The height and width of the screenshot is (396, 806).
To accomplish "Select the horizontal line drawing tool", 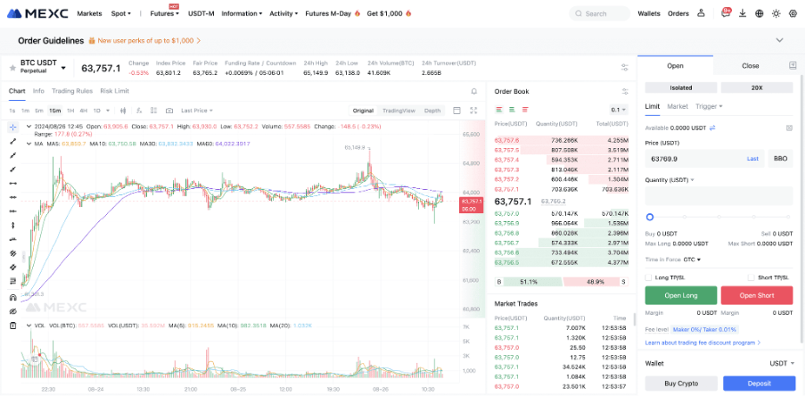I will click(x=12, y=183).
